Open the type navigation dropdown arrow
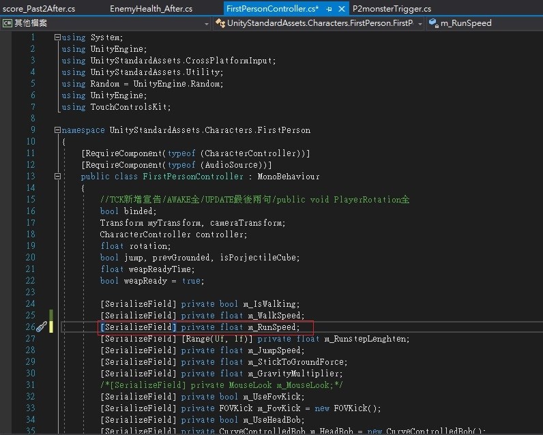Viewport: 543px width, 435px height. point(420,23)
